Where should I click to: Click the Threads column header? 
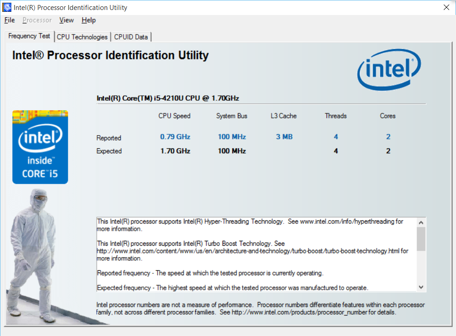click(x=336, y=116)
